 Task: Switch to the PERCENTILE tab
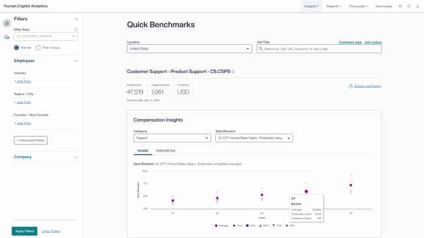coord(166,151)
